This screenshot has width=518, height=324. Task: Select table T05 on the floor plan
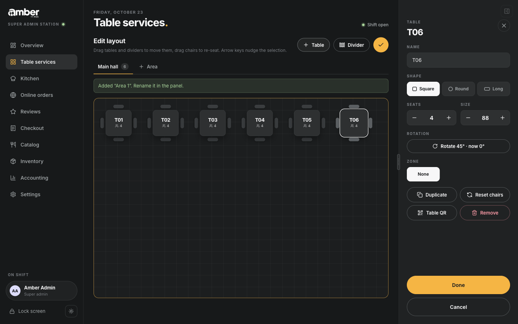(x=307, y=123)
